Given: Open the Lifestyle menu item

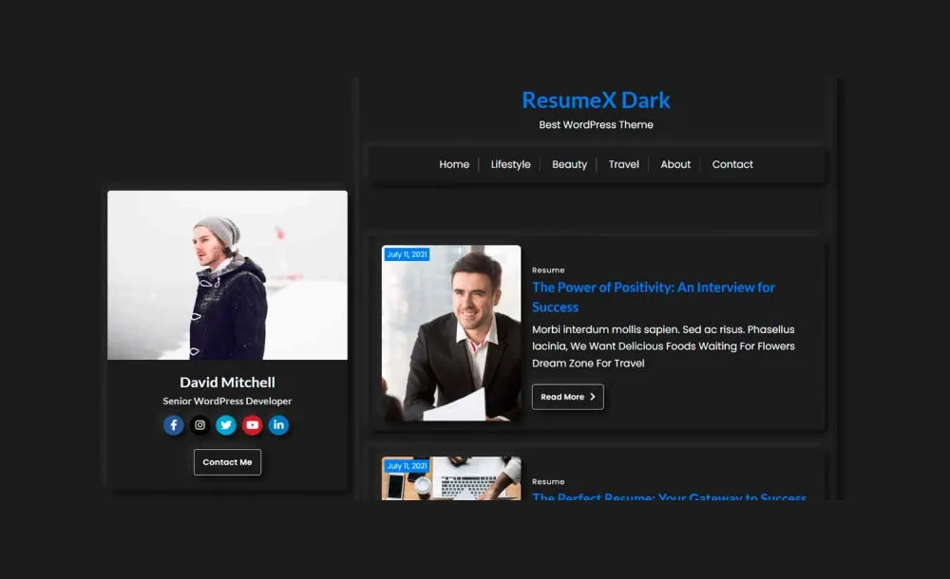Looking at the screenshot, I should pos(511,164).
